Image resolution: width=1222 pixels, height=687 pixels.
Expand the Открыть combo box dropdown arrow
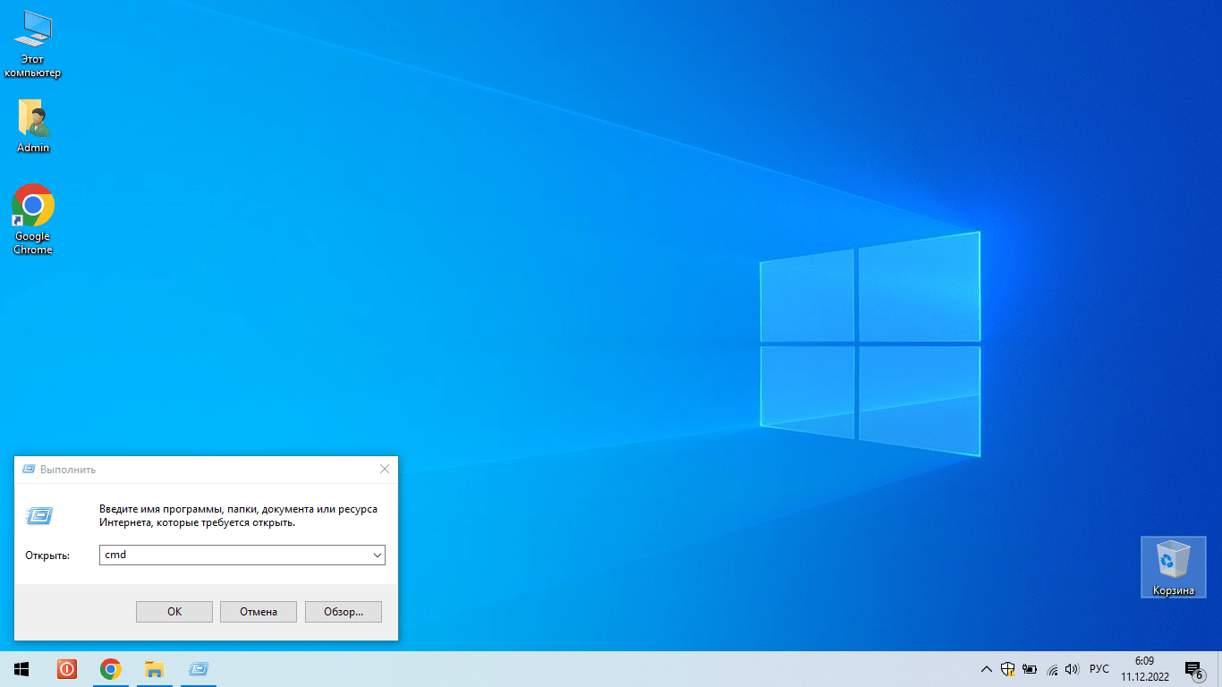tap(377, 556)
